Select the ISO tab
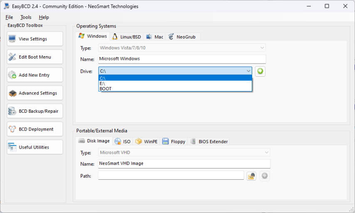Image resolution: width=355 pixels, height=213 pixels. pos(122,142)
